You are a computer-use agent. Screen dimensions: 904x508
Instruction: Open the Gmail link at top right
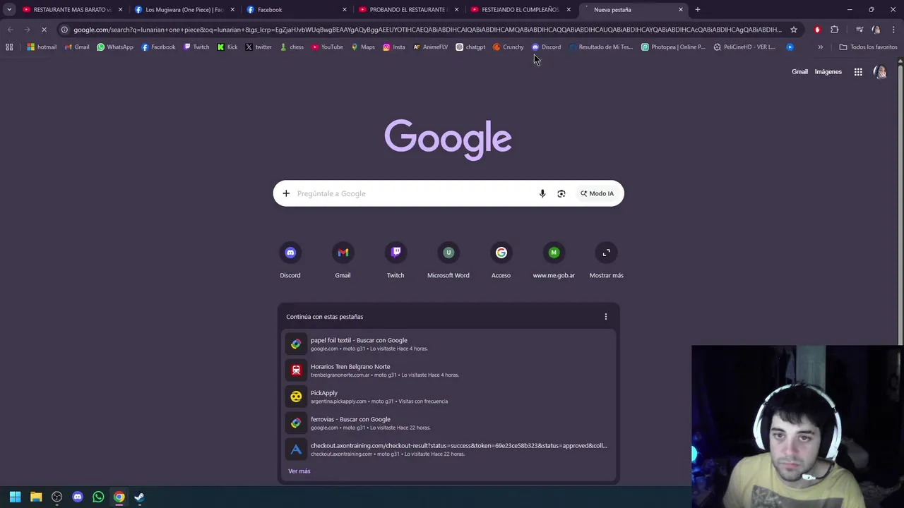[799, 72]
